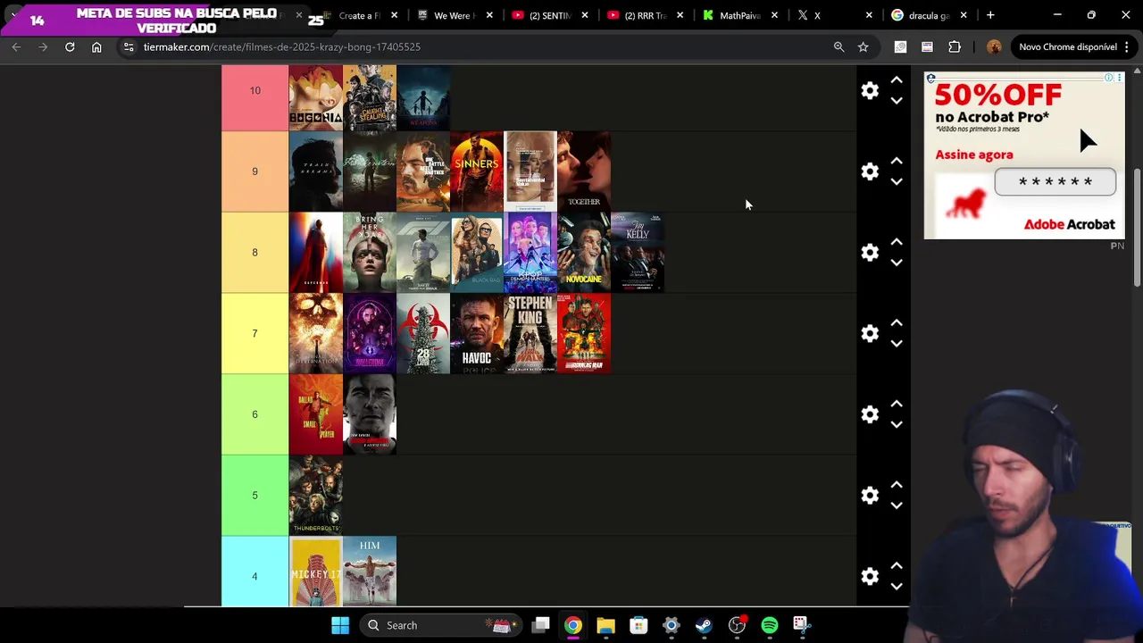
Task: Open the Windows Start menu
Action: (340, 625)
